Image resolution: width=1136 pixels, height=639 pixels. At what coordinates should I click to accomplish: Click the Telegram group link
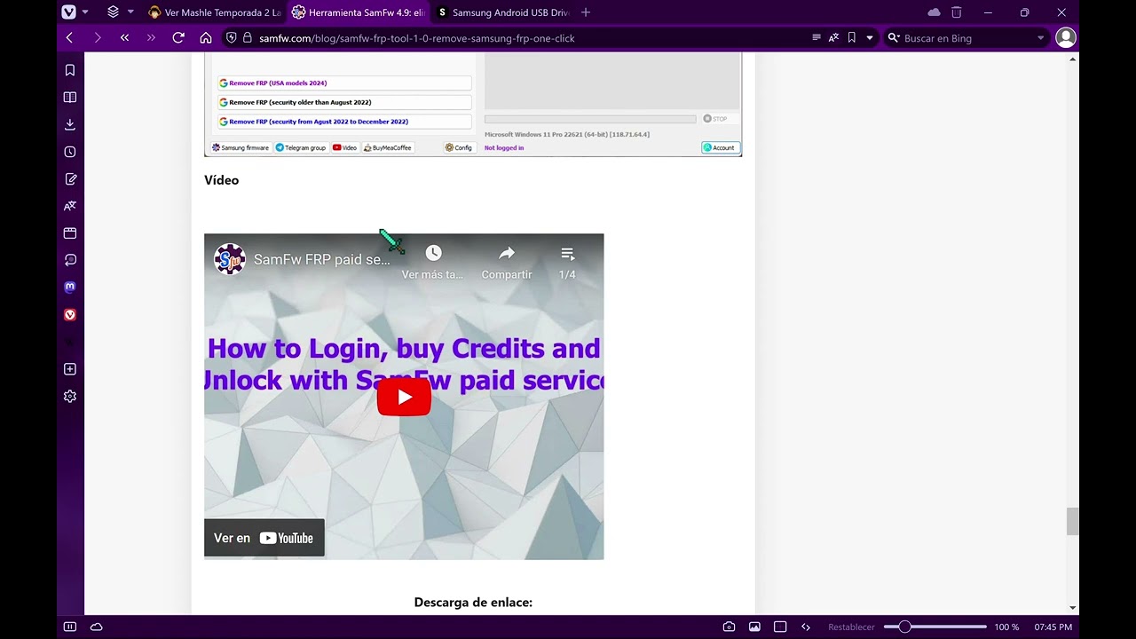point(301,147)
